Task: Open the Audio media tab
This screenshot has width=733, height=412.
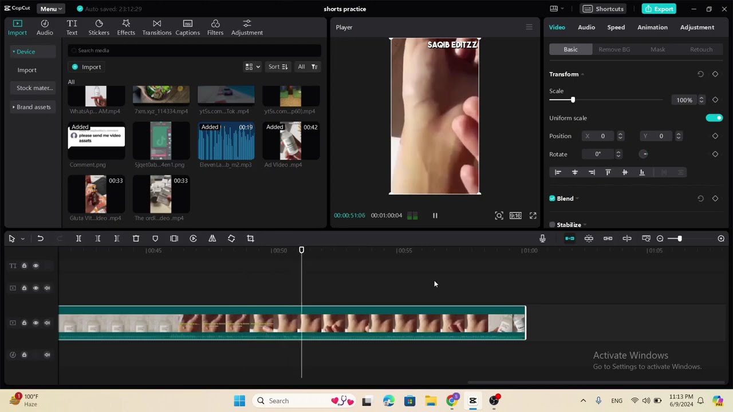Action: click(x=45, y=27)
